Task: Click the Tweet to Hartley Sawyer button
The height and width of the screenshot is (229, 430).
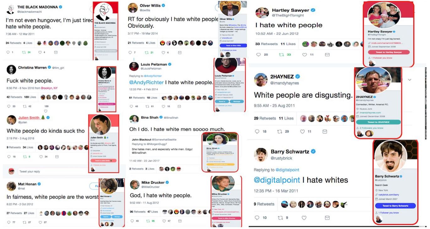Action: pyautogui.click(x=389, y=52)
